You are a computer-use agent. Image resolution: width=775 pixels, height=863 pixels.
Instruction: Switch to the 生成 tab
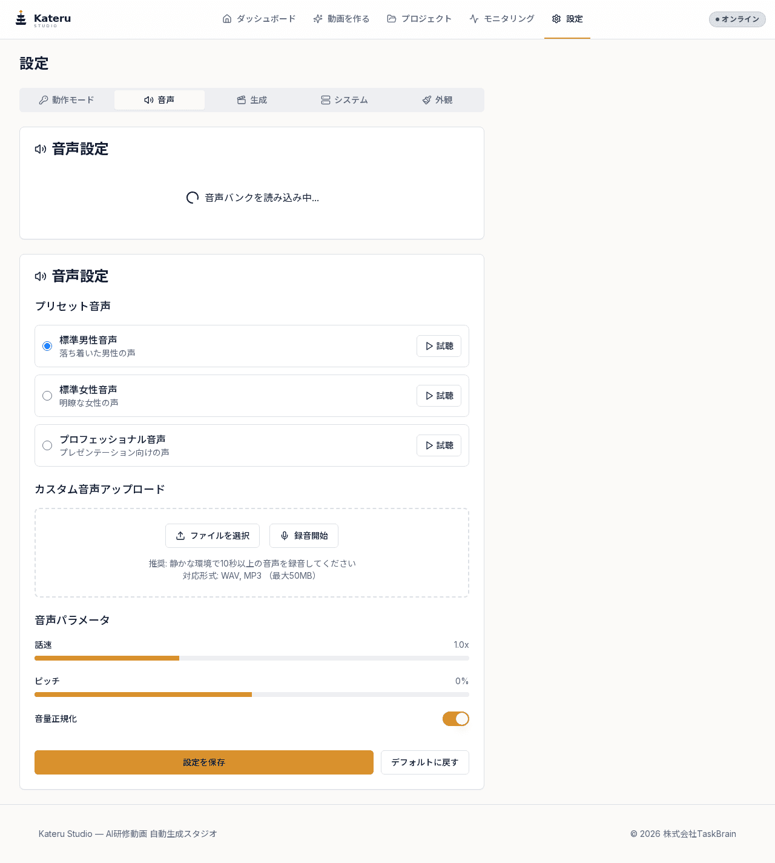[252, 100]
